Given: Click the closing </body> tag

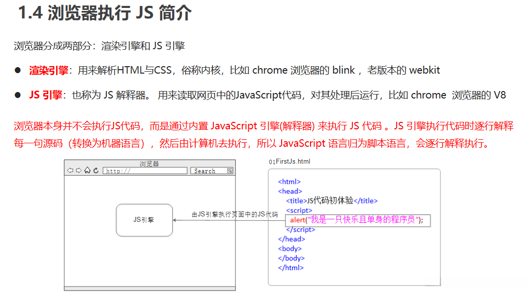Looking at the screenshot, I should pos(291,258).
